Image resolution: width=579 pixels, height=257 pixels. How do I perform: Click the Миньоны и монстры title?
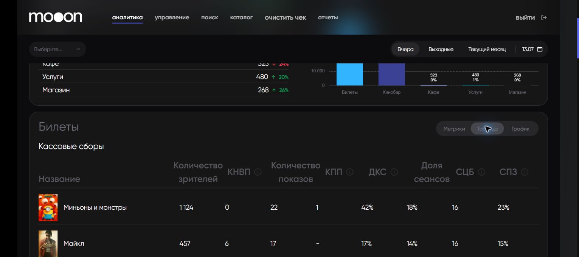pyautogui.click(x=95, y=207)
